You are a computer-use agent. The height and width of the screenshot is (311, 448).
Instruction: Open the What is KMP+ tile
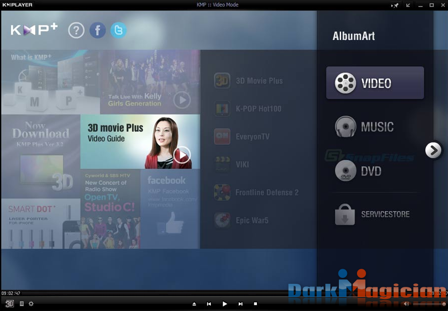51,82
